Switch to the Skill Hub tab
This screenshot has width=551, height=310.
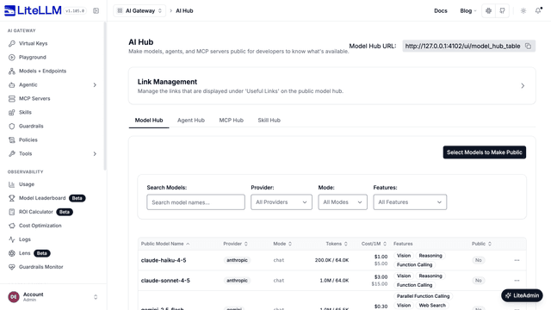(269, 121)
